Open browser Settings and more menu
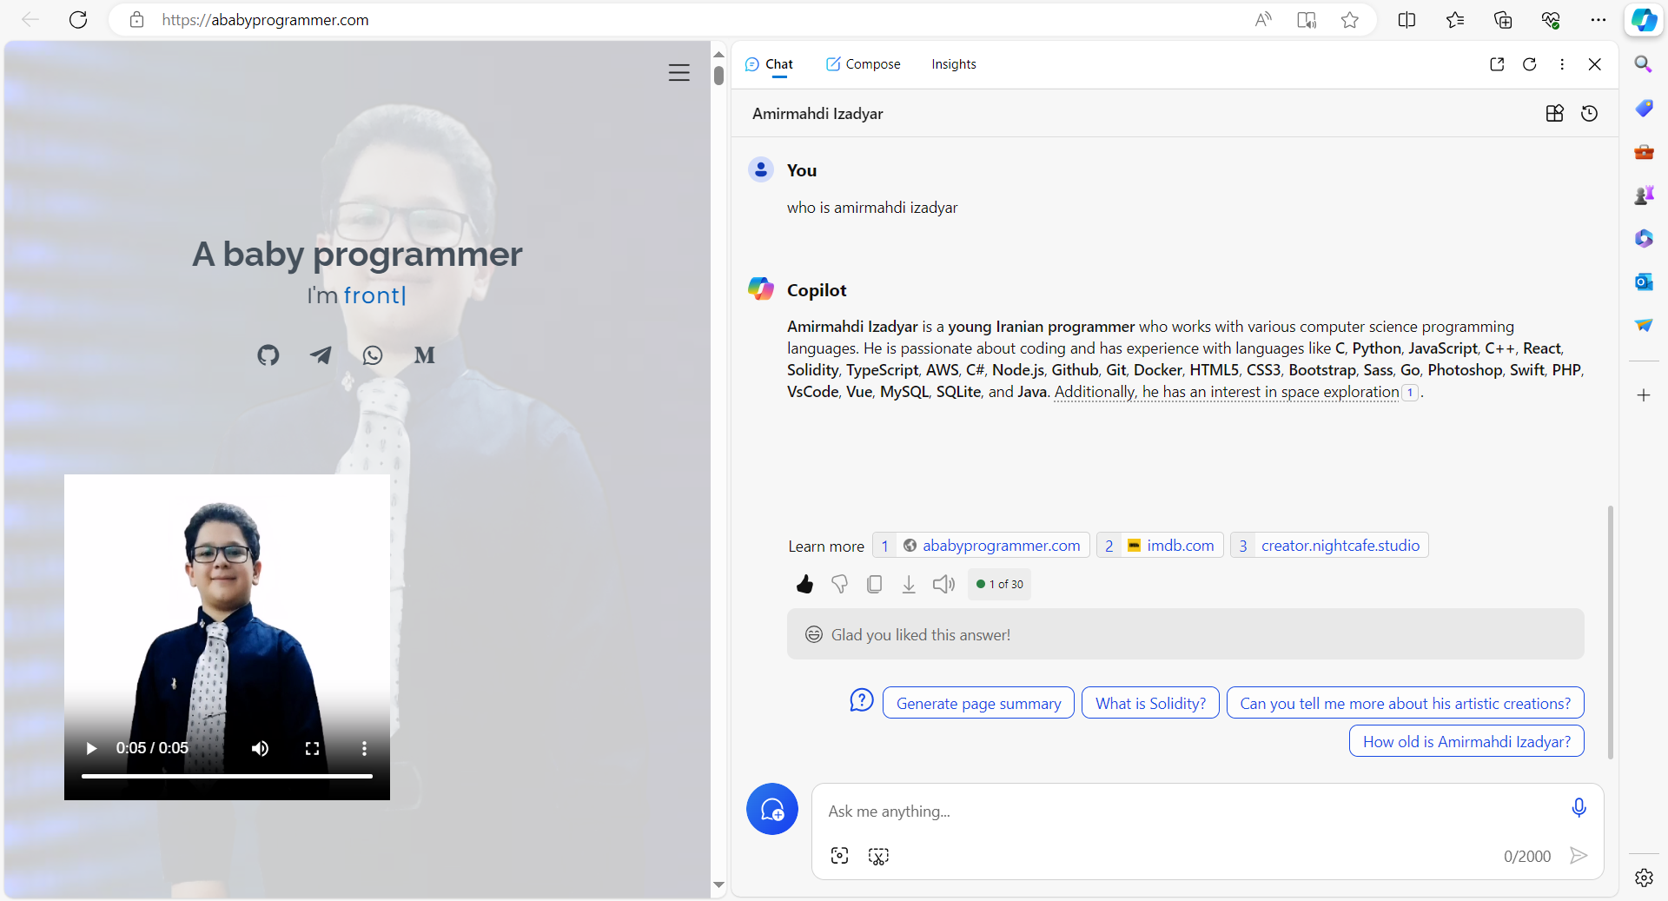The height and width of the screenshot is (901, 1668). [x=1598, y=19]
